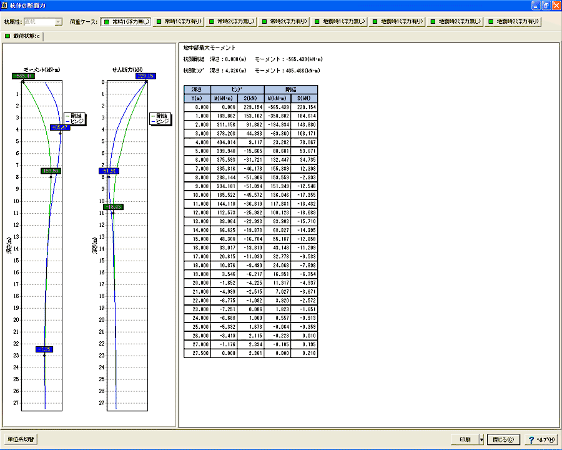Select load case 地震時2(浮力有り)

tap(513, 21)
